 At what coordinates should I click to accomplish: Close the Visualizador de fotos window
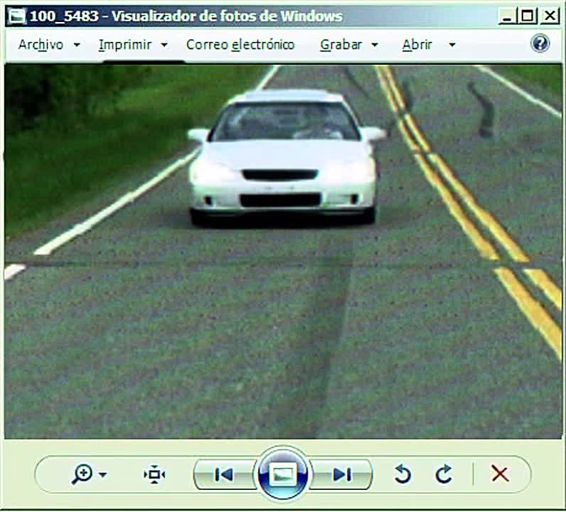point(550,16)
